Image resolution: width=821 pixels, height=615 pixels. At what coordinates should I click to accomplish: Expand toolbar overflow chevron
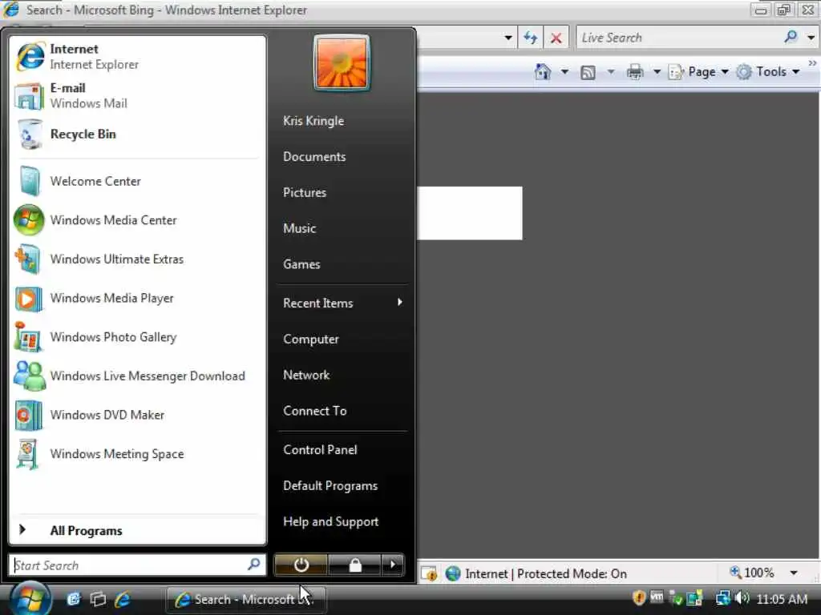pyautogui.click(x=813, y=63)
